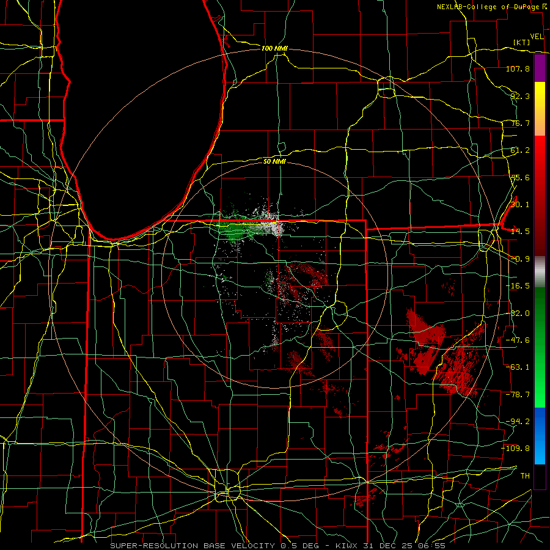The width and height of the screenshot is (550, 550).
Task: Click the TH legend label
Action: (x=525, y=476)
